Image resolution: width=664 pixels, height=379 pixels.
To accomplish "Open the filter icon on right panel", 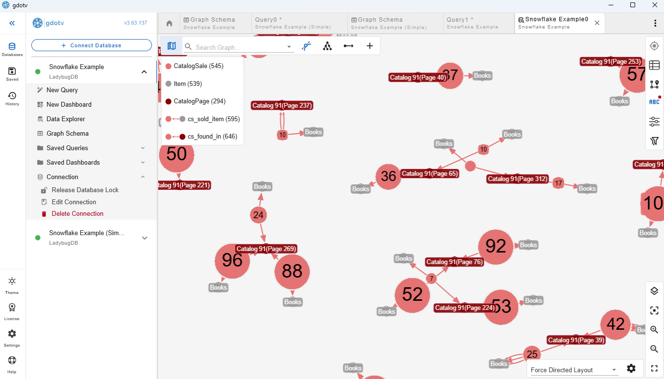I will click(x=654, y=141).
